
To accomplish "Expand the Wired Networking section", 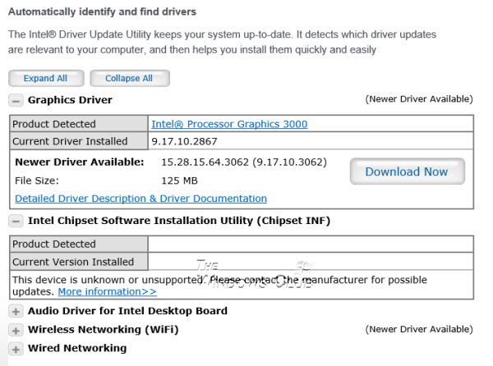I will point(16,349).
